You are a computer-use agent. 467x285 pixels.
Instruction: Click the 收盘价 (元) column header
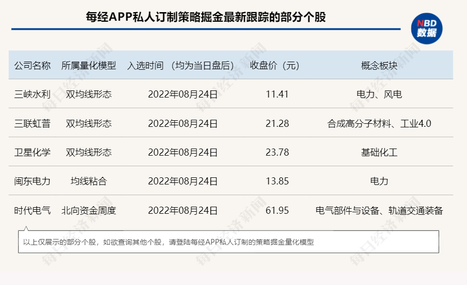point(275,66)
